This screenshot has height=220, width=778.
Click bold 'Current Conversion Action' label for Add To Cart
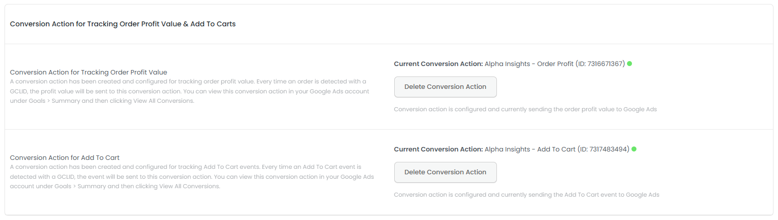pos(438,149)
